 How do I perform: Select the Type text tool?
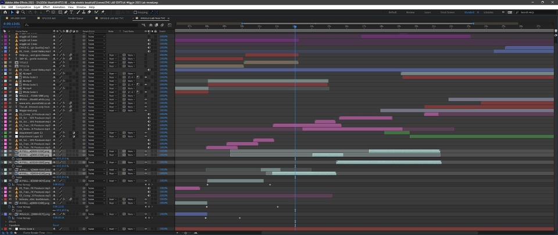[71, 12]
